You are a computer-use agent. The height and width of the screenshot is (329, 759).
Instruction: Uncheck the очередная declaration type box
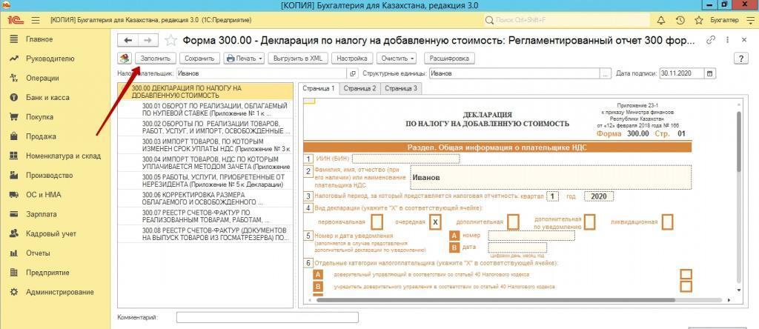[x=436, y=222]
